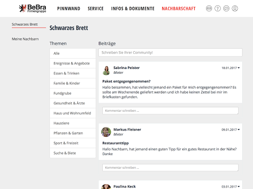The height and width of the screenshot is (189, 253).
Task: Select the Alle topic filter
Action: pos(73,53)
